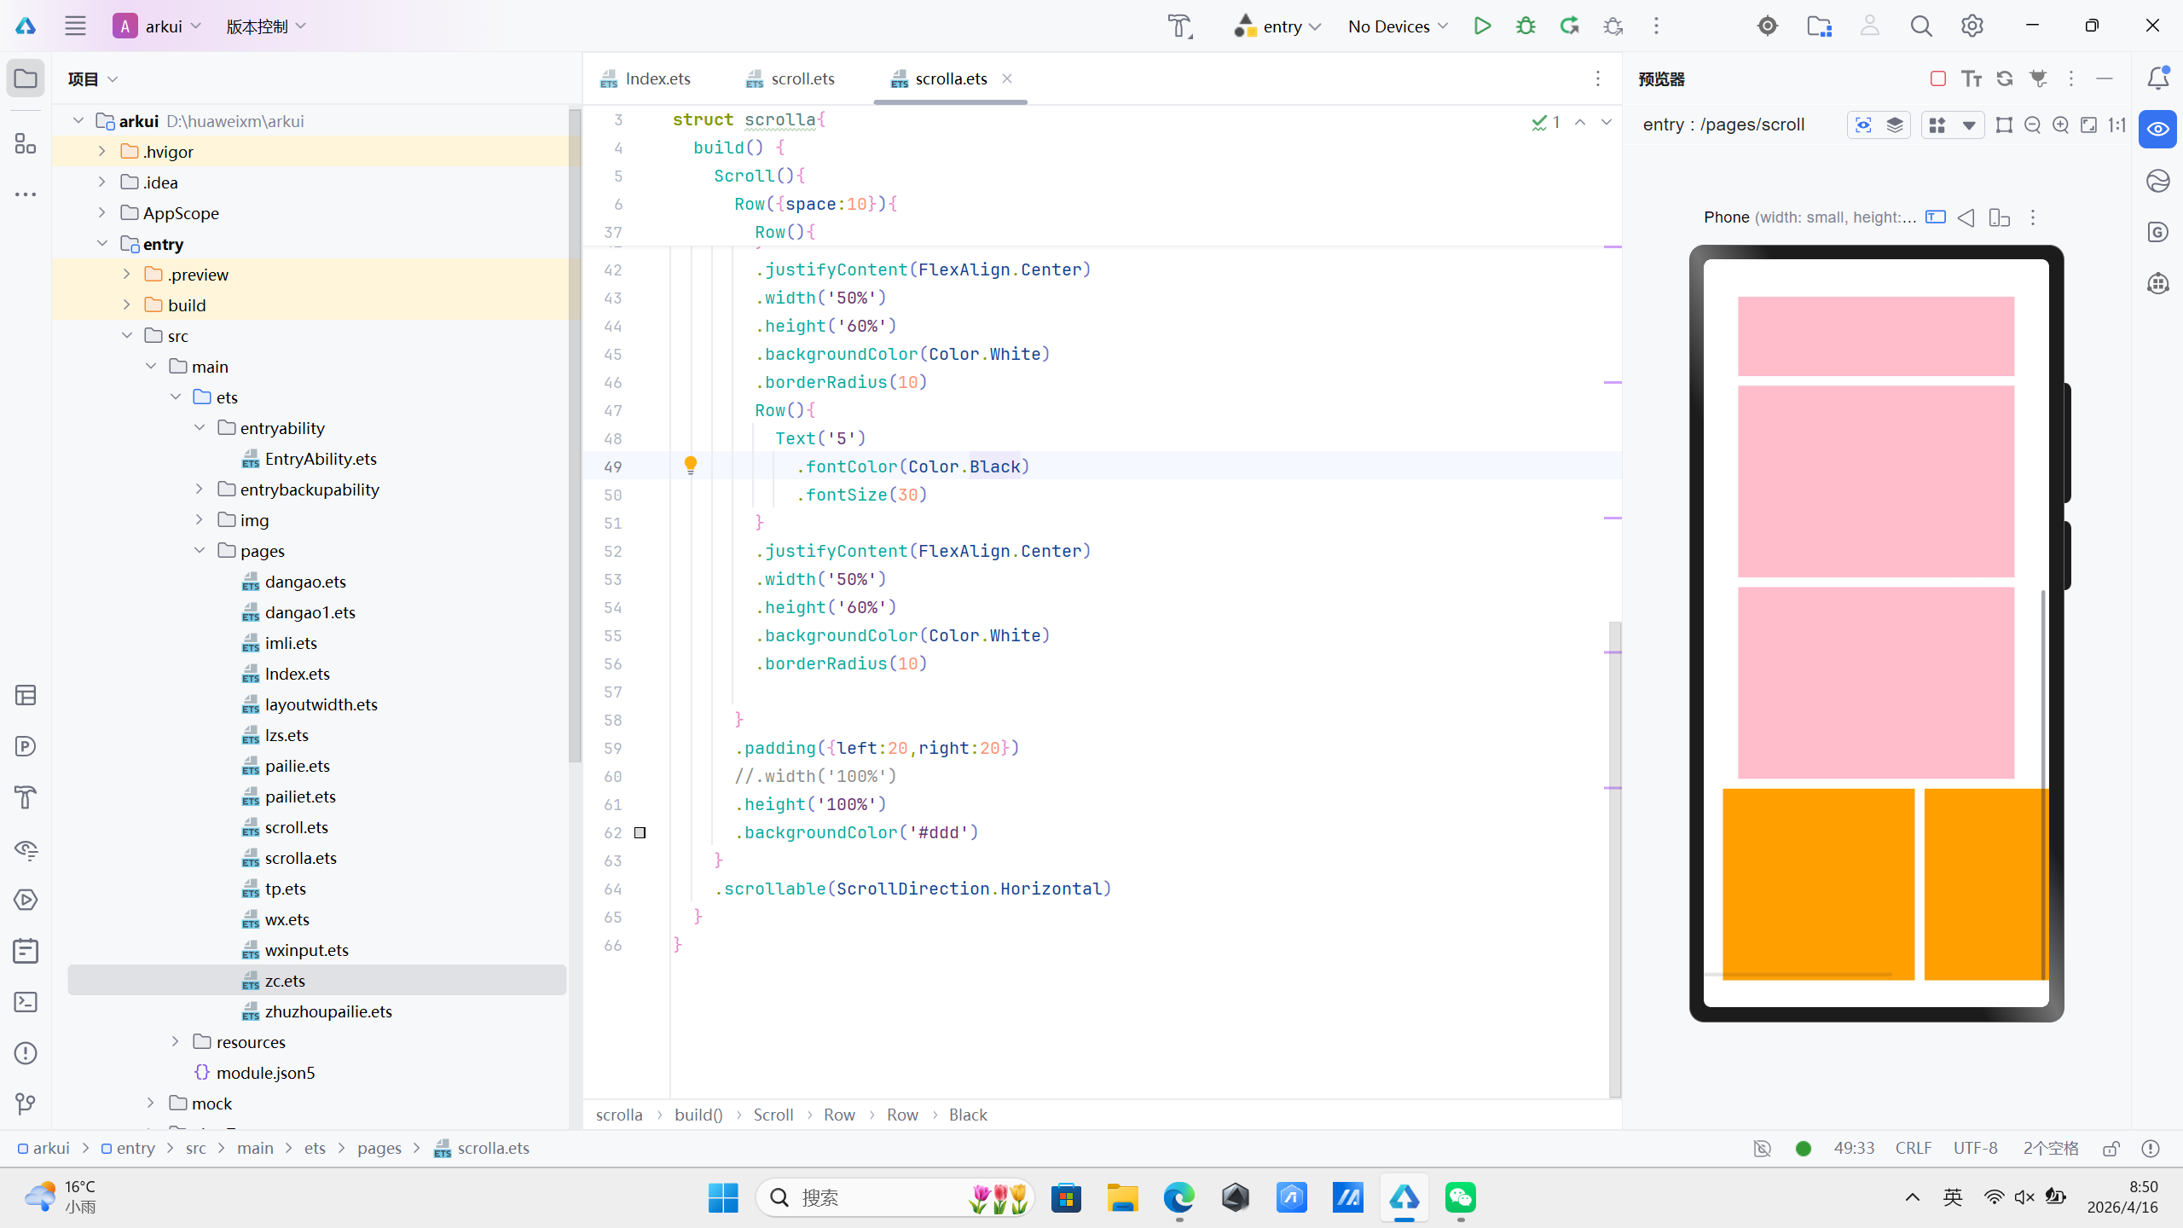The height and width of the screenshot is (1228, 2183).
Task: Open the inspector icon in previewer
Action: click(x=1863, y=125)
